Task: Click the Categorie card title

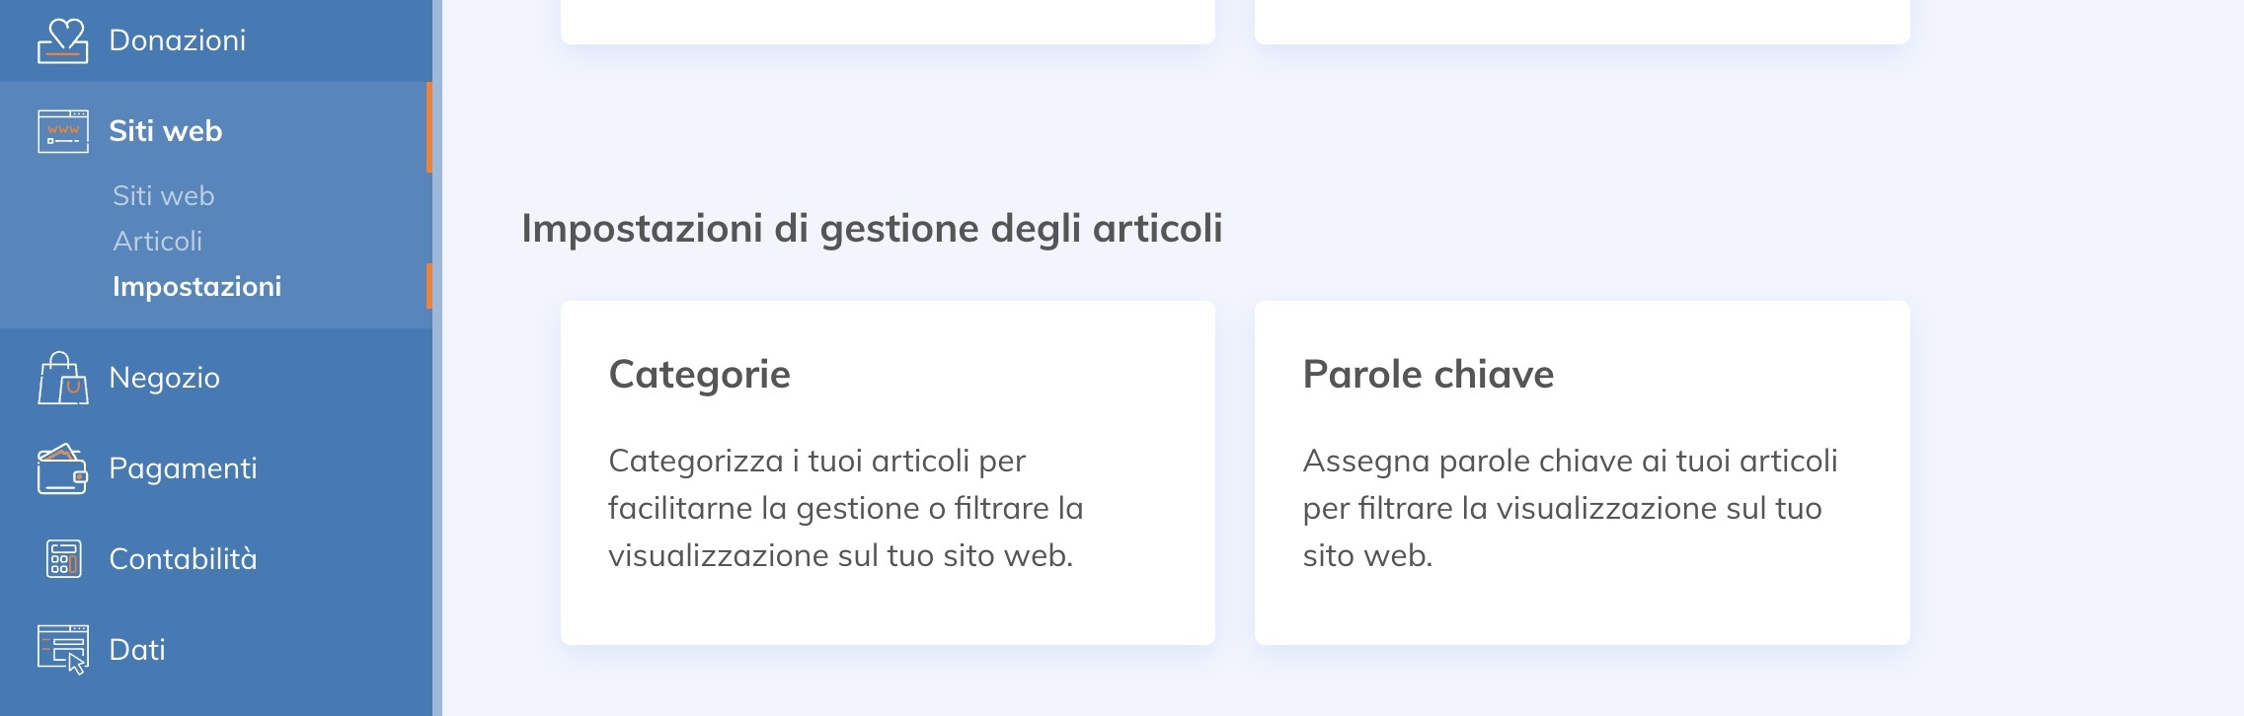Action: click(x=699, y=373)
